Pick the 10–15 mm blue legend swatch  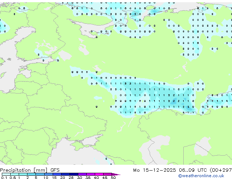point(49,174)
